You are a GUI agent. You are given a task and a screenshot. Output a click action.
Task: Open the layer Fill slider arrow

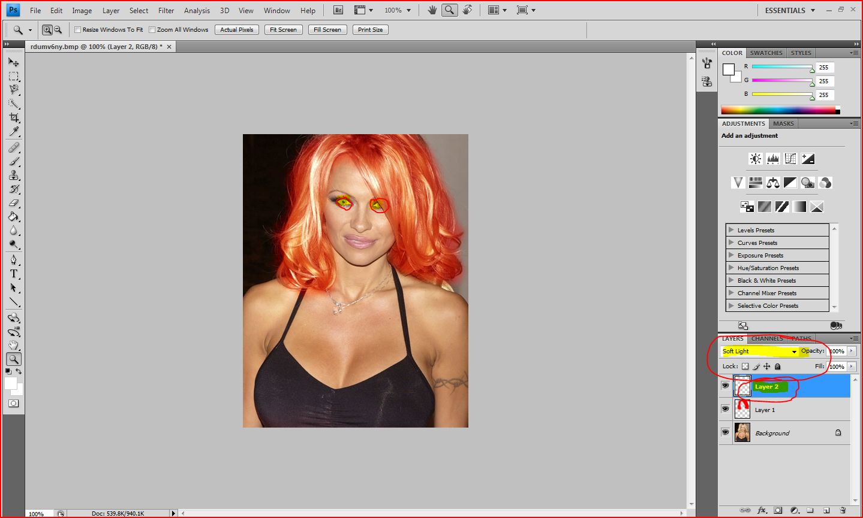point(851,366)
